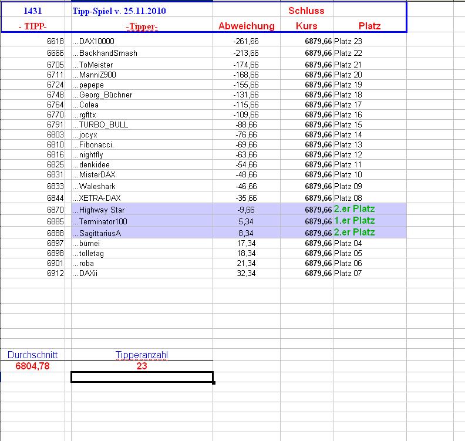Select the BackhandSmash tipper cell
465x441 pixels.
pyautogui.click(x=142, y=53)
